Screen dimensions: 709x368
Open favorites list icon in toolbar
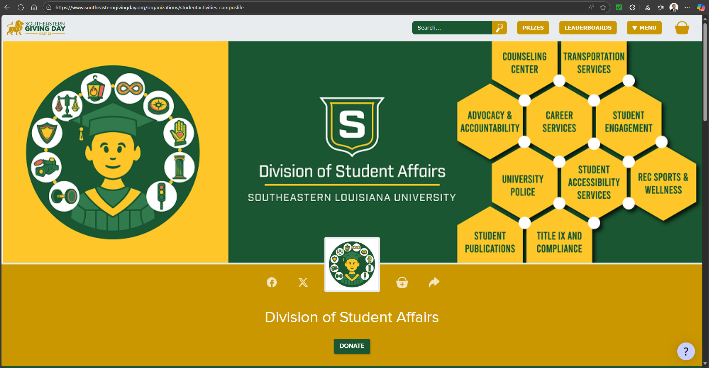661,7
